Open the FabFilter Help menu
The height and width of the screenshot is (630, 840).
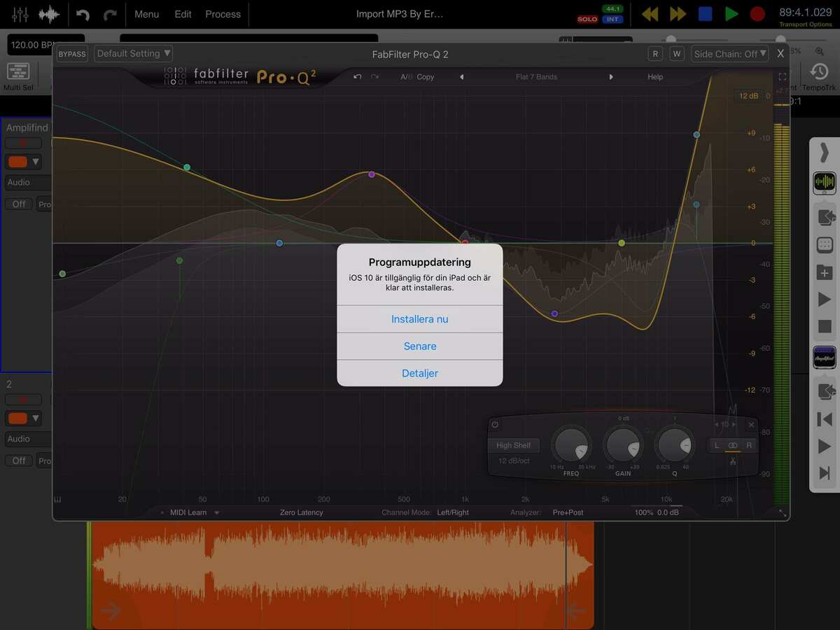[655, 77]
